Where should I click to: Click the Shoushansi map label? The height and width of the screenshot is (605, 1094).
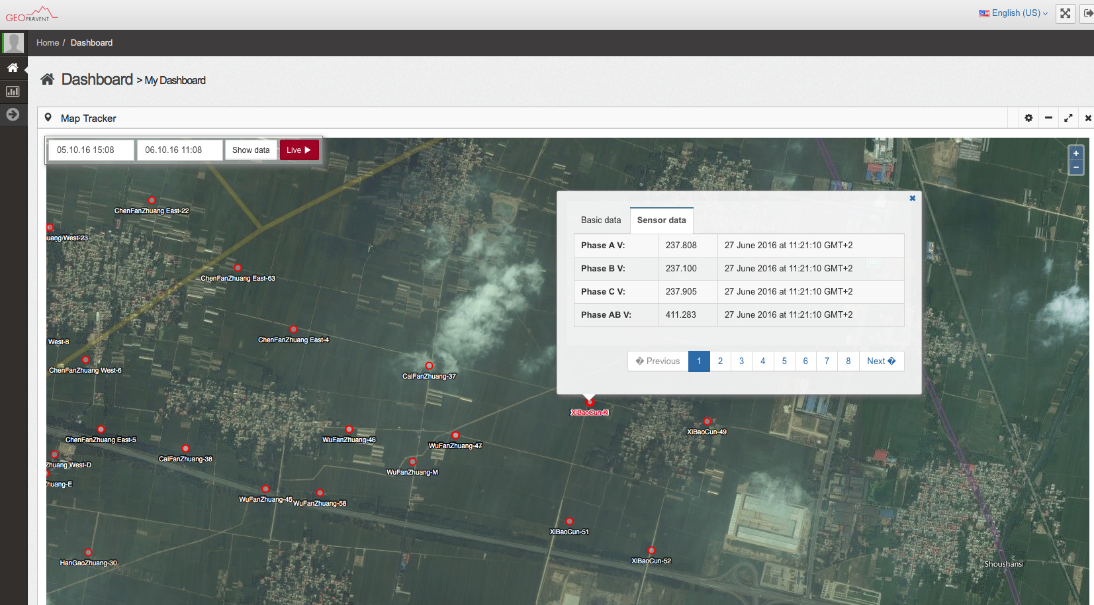pyautogui.click(x=1004, y=564)
